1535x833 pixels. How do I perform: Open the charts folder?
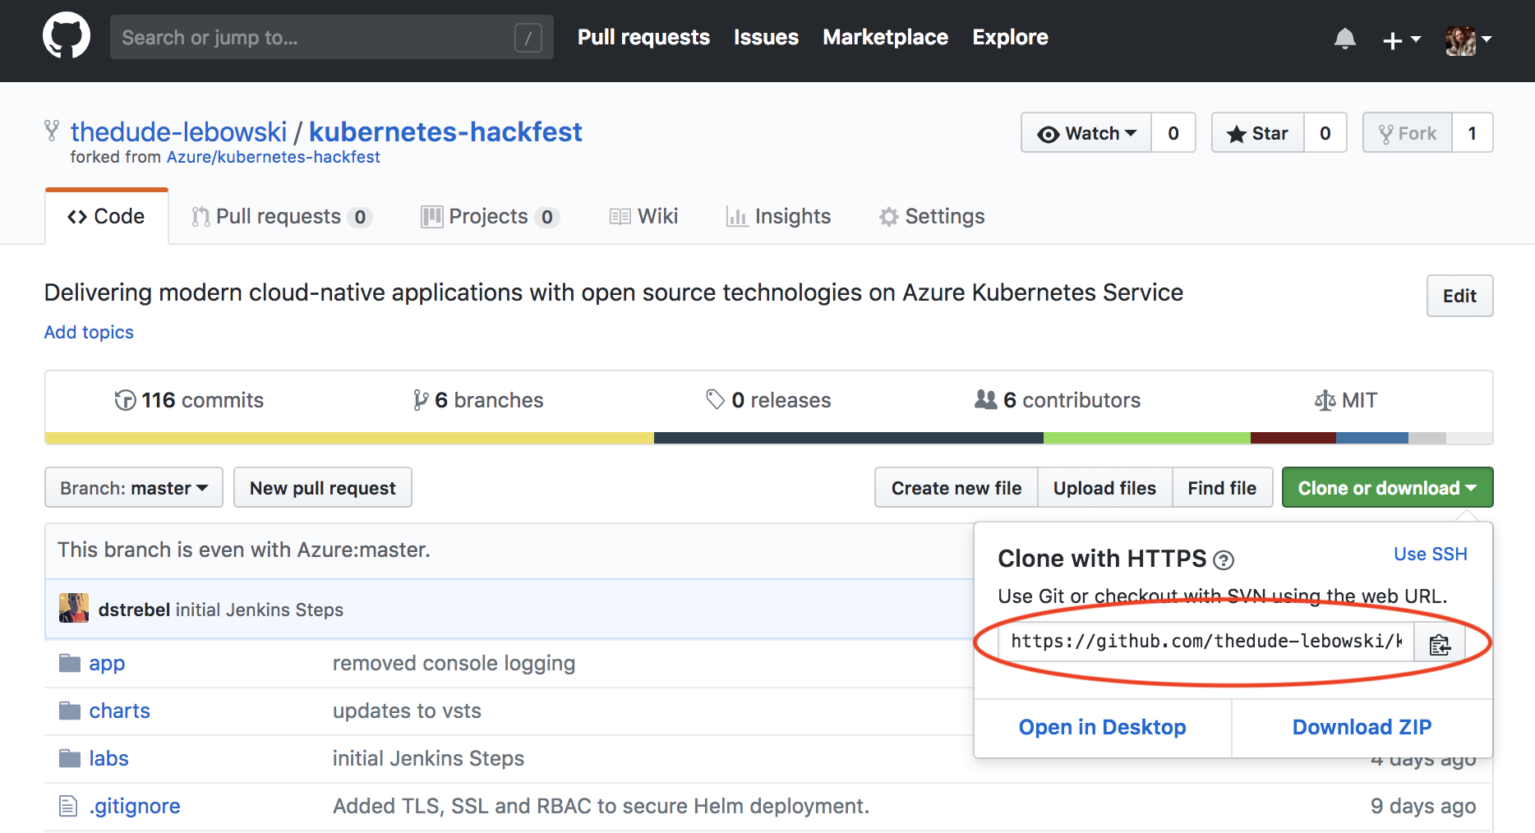[x=119, y=711]
